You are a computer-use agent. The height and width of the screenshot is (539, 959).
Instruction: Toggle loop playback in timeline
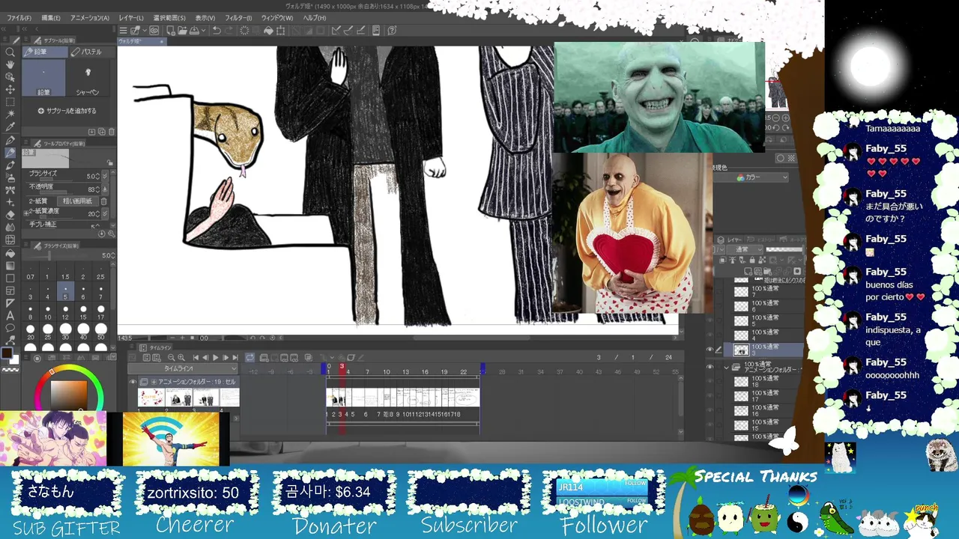[x=250, y=358]
